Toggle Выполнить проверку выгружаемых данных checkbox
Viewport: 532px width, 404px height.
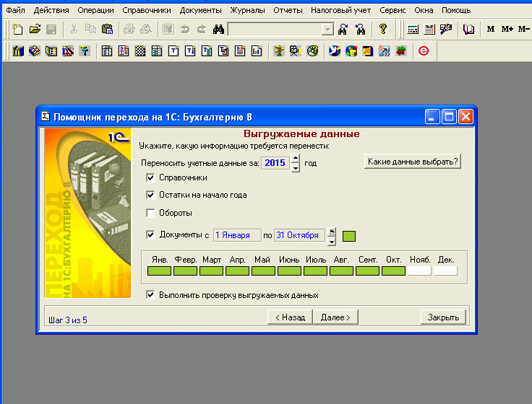pos(150,294)
